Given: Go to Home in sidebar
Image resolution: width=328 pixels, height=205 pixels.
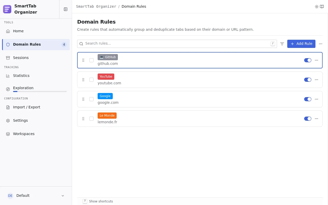Looking at the screenshot, I should coord(36,31).
